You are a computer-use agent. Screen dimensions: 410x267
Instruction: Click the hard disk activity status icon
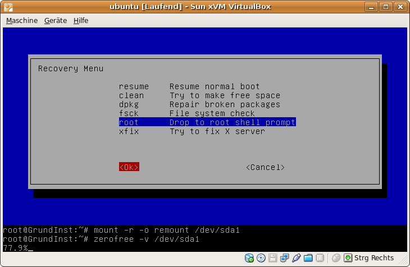click(x=249, y=258)
